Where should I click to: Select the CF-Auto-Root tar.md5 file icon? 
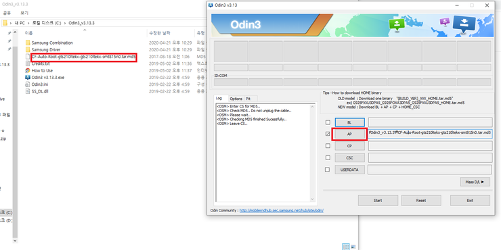point(28,57)
